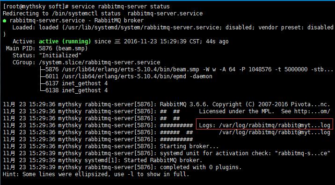This screenshot has height=185, width=335.
Task: Click the 'completed with 0 plugins.' line
Action: (x=201, y=167)
